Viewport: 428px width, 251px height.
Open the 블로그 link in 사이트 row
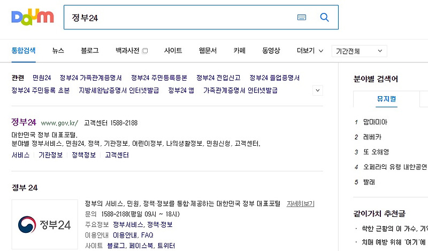click(116, 246)
